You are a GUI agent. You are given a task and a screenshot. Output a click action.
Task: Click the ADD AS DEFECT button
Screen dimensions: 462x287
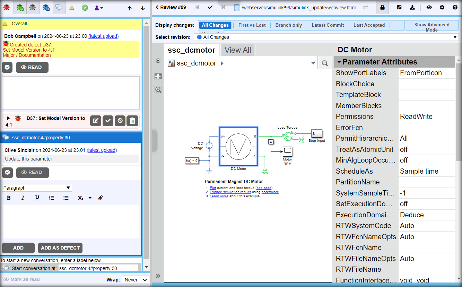coord(60,248)
